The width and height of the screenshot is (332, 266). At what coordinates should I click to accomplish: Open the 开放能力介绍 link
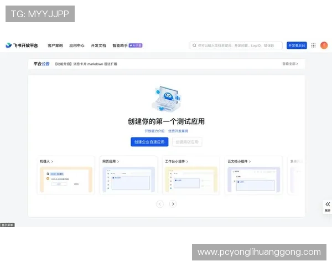tap(154, 131)
